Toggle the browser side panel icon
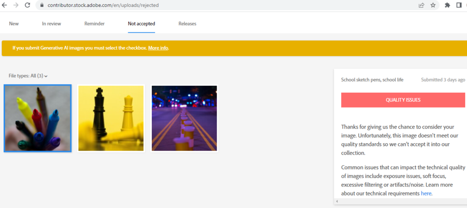The height and width of the screenshot is (208, 467). (459, 5)
